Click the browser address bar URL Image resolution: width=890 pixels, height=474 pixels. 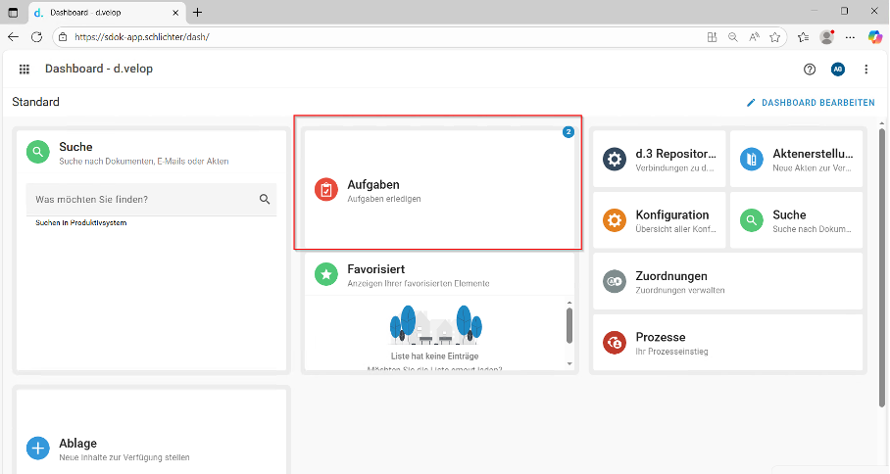142,37
